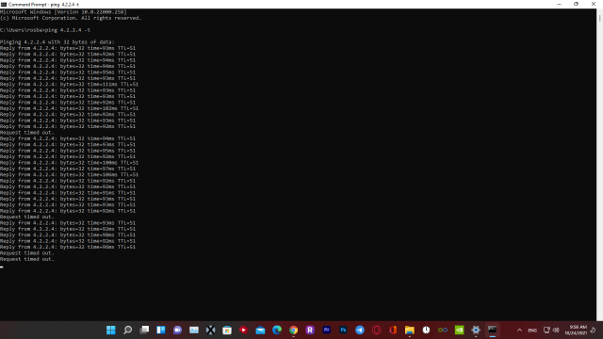
Task: Select the Command Prompt taskbar icon
Action: 492,330
